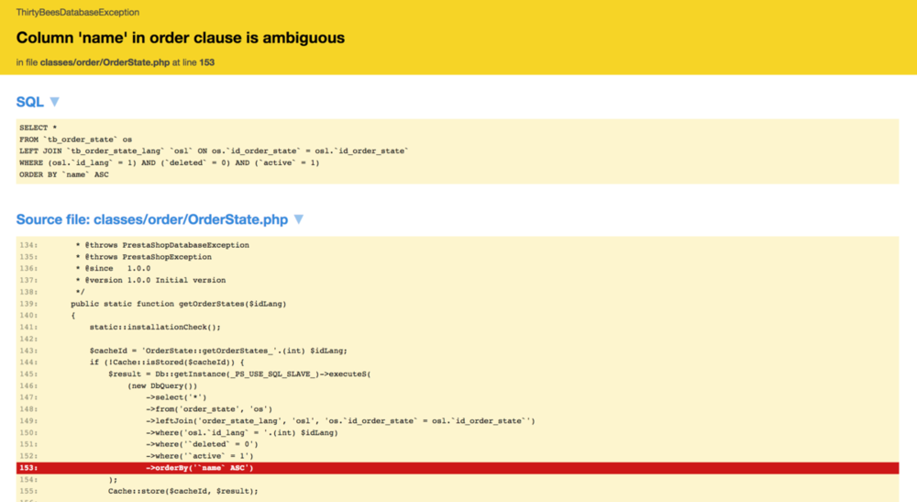This screenshot has width=917, height=502.
Task: Click the LEFT JOIN line in SQL query
Action: (x=213, y=151)
